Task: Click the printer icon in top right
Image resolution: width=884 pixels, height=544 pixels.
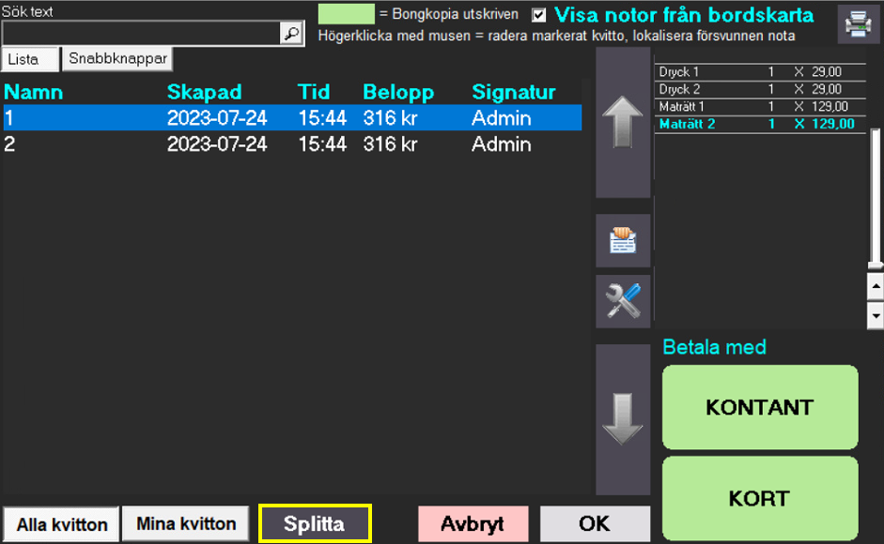Action: pyautogui.click(x=858, y=23)
